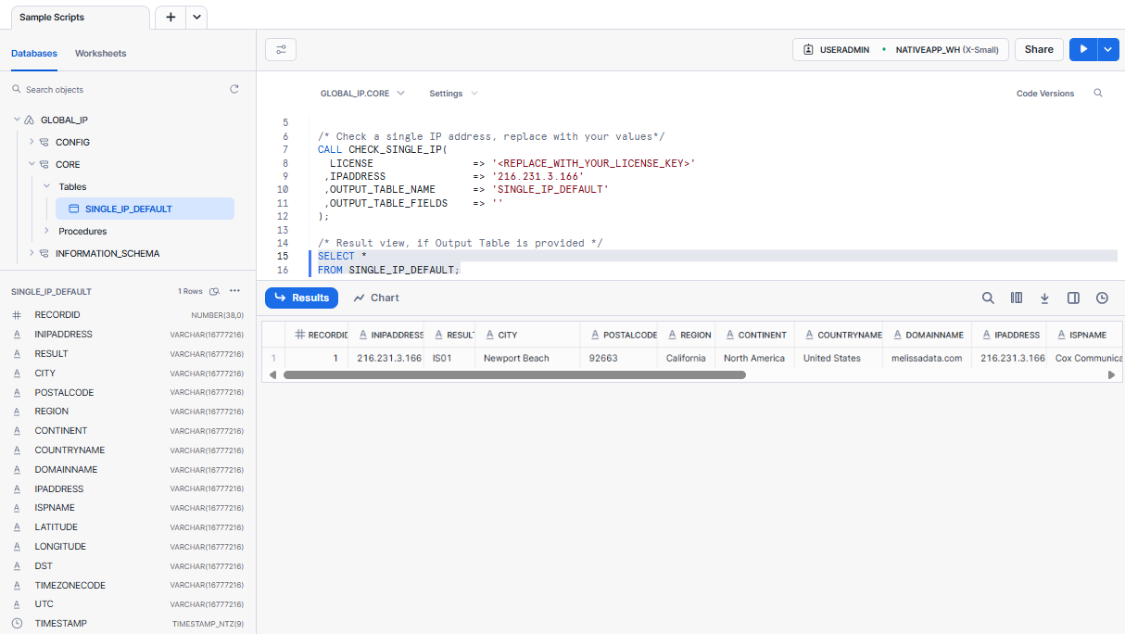This screenshot has height=634, width=1125.
Task: Switch to the Worksheets tab
Action: point(101,54)
